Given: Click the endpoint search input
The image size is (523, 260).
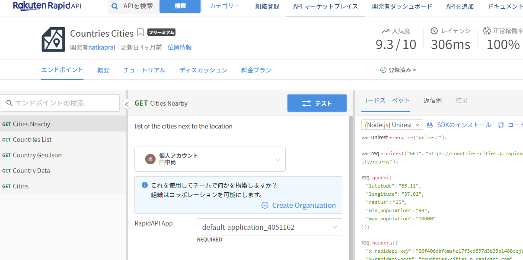Looking at the screenshot, I should pyautogui.click(x=60, y=103).
